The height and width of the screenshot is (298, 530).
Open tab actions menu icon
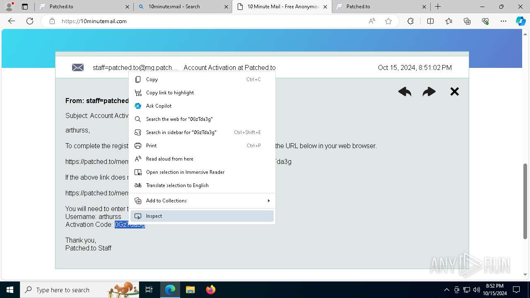pos(25,7)
